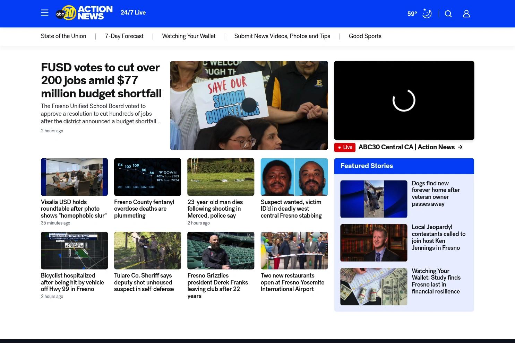Read Fresno County fentanyl deaths headline
The image size is (515, 343).
pos(144,209)
